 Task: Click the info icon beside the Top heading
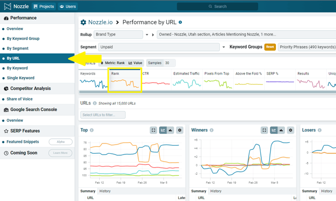pyautogui.click(x=92, y=130)
